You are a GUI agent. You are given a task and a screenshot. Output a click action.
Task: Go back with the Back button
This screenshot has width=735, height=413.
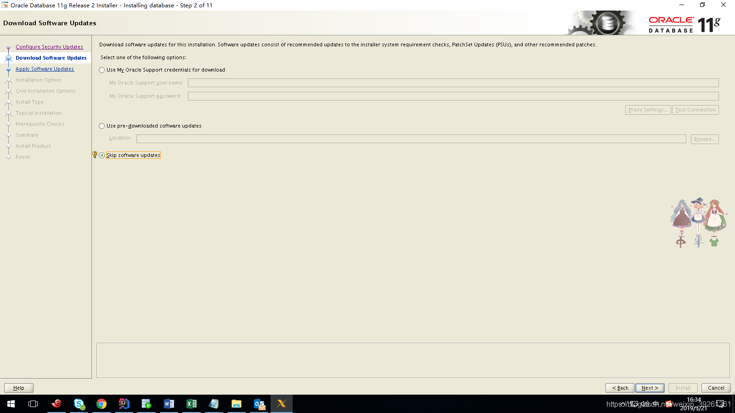point(620,388)
